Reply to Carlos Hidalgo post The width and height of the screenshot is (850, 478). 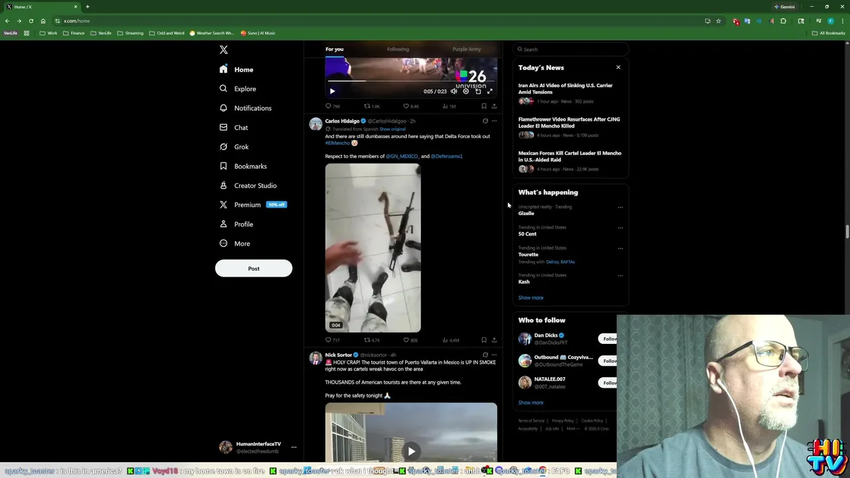click(x=332, y=340)
